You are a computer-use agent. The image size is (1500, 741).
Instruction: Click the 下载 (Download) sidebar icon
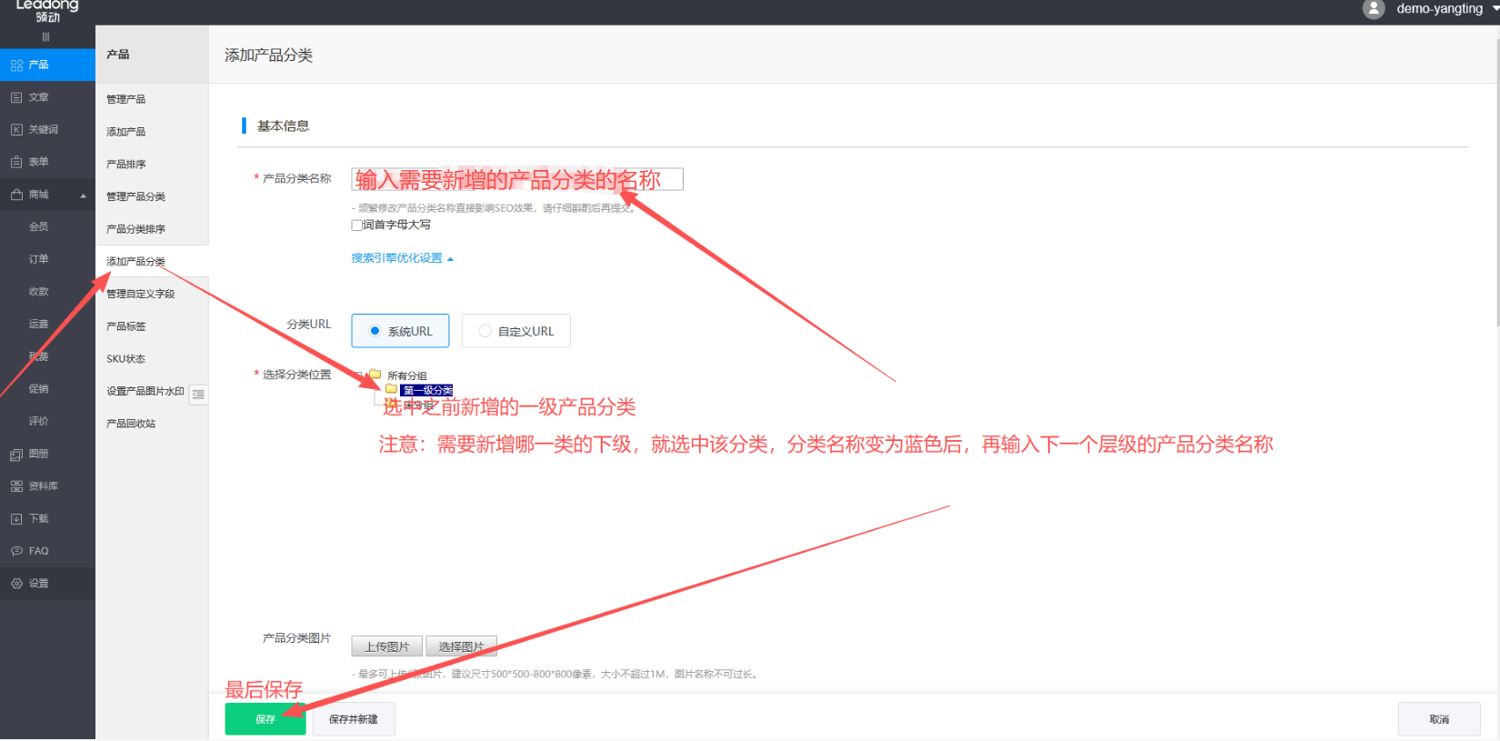coord(16,519)
